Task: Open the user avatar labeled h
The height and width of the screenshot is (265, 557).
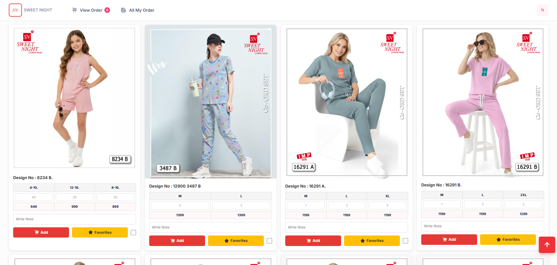Action: tap(542, 10)
